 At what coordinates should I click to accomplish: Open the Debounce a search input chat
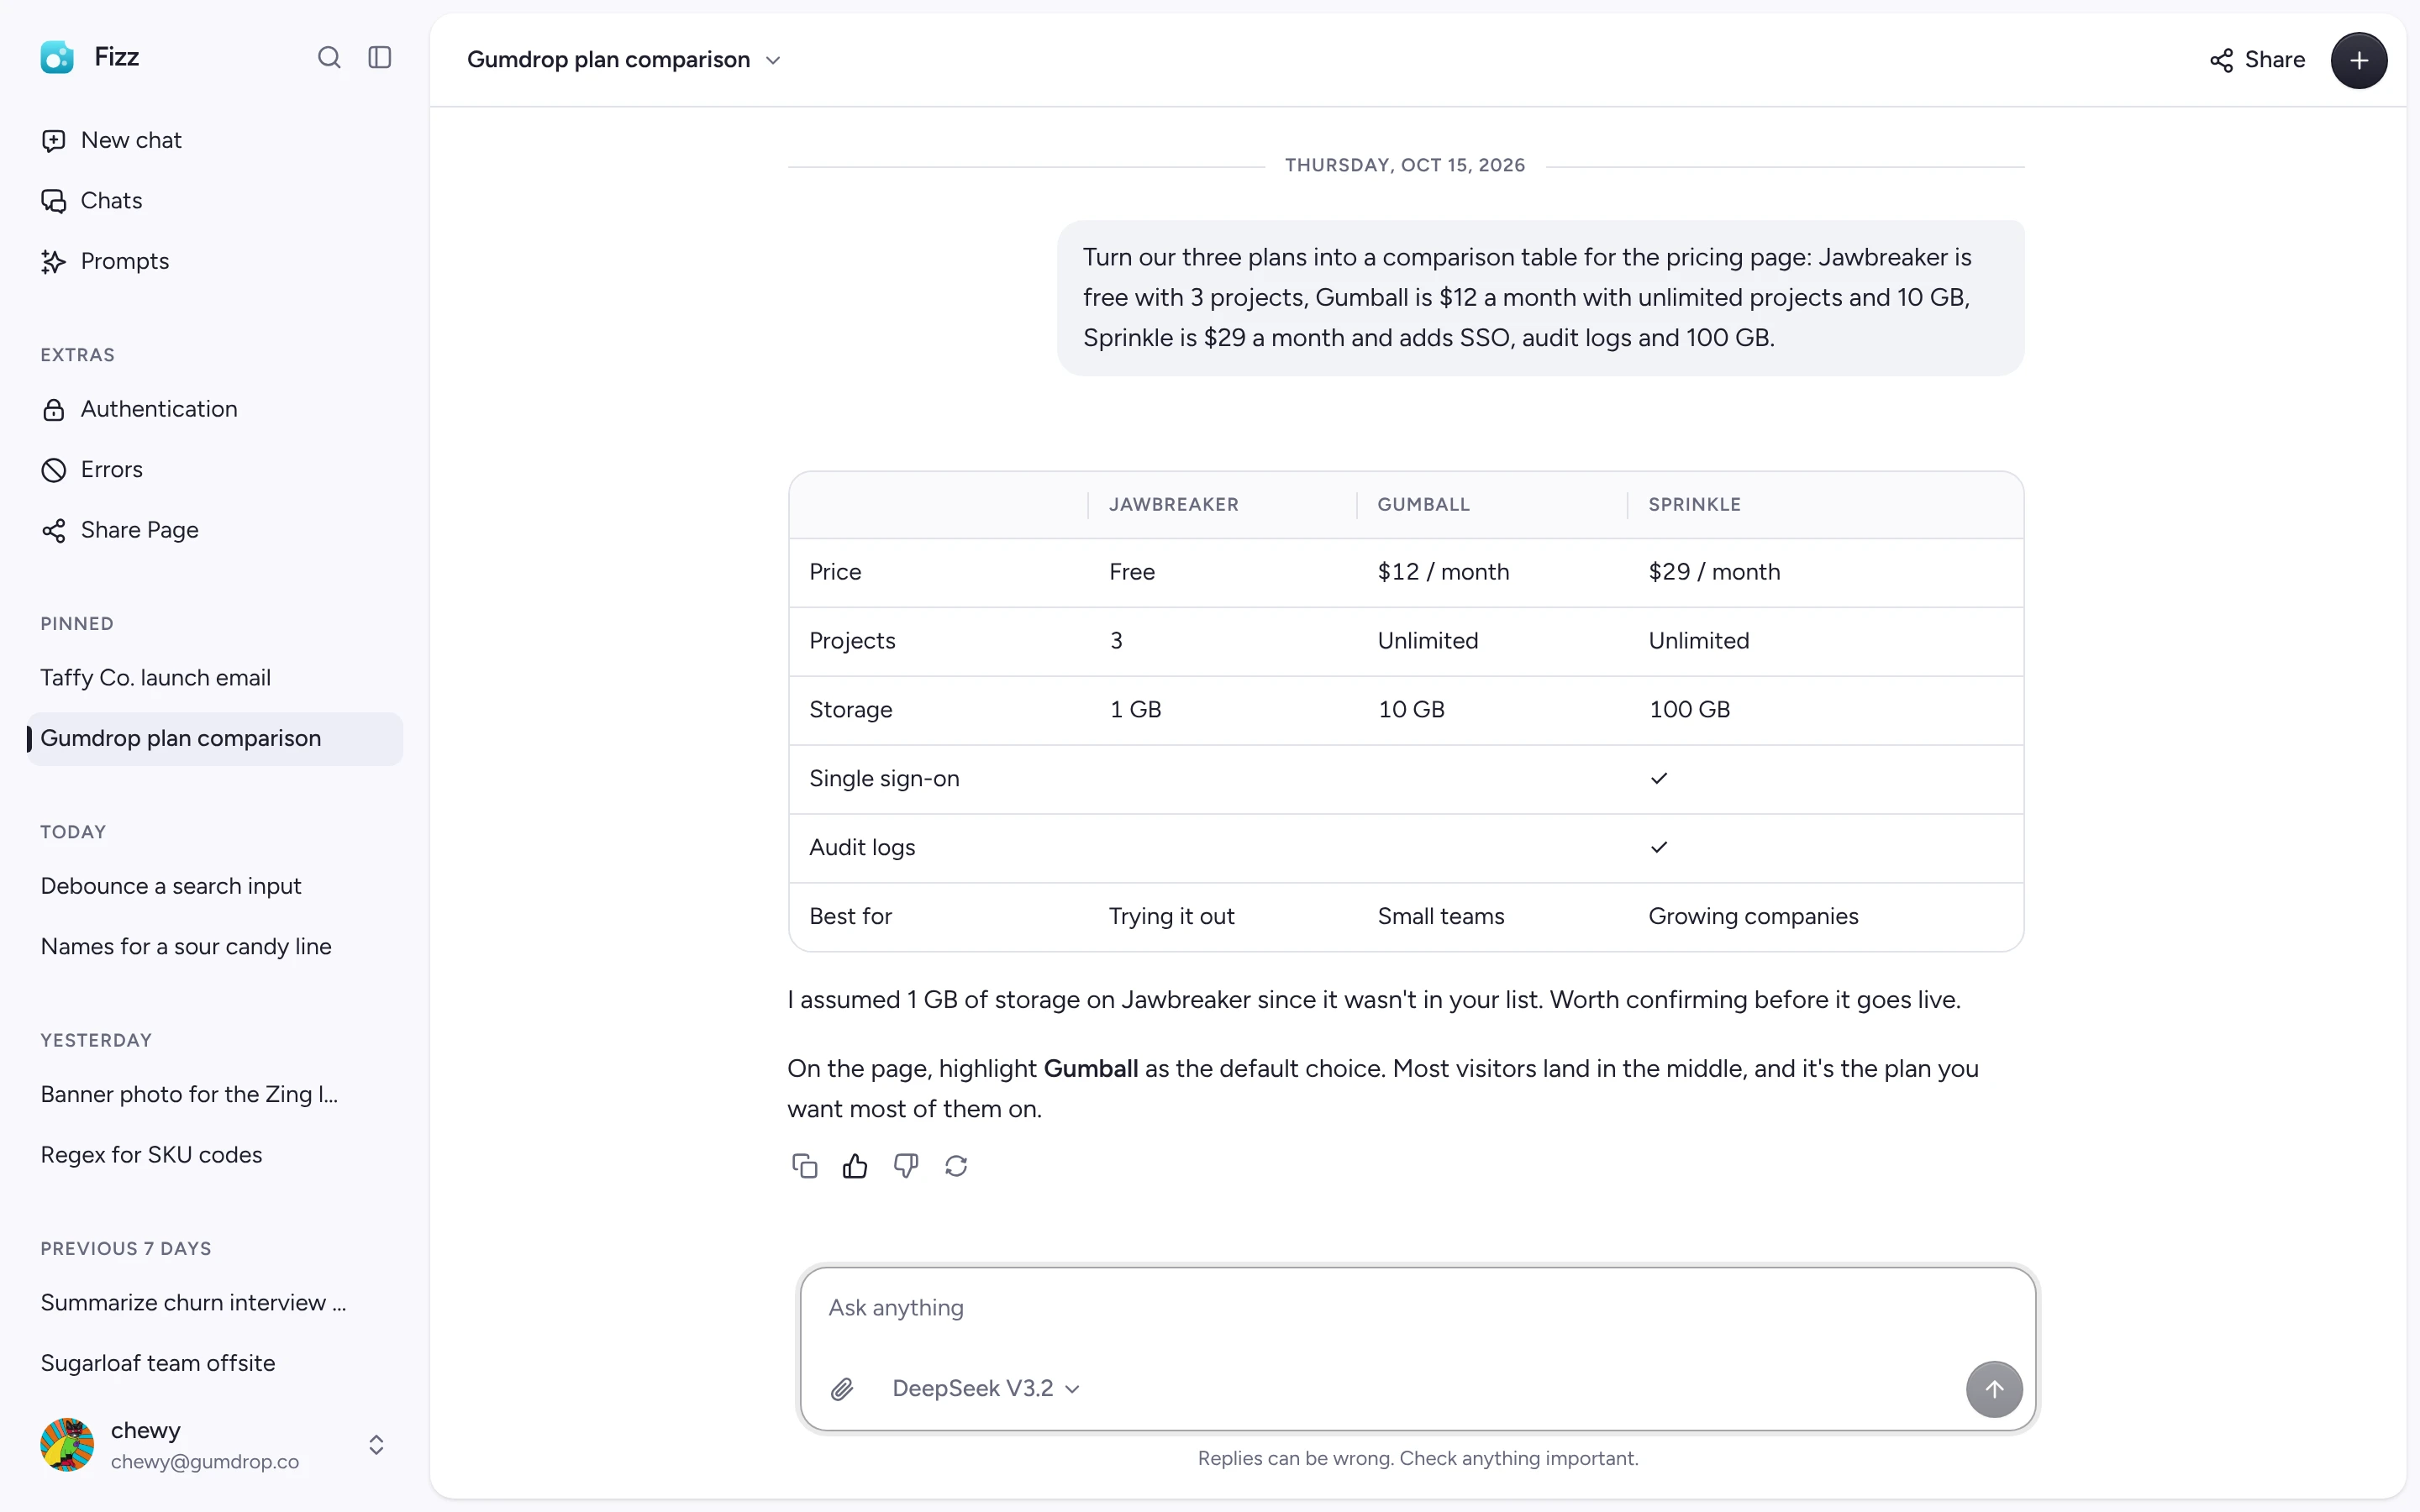[215, 886]
